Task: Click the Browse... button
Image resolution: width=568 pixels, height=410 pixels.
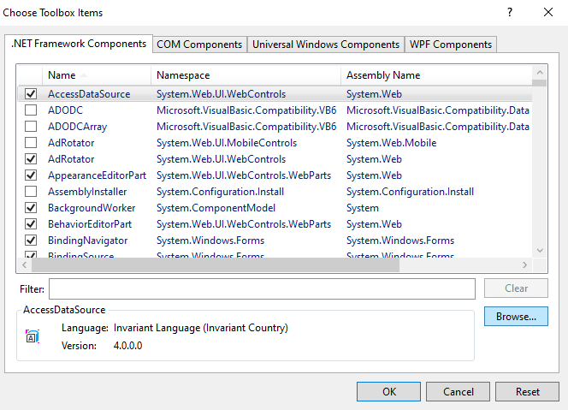Action: point(516,317)
